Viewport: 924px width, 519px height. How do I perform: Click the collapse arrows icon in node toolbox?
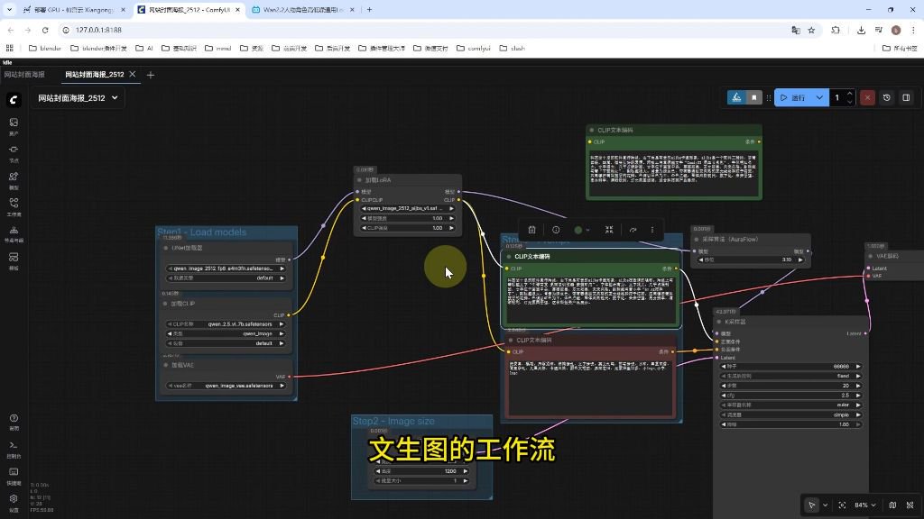click(609, 230)
